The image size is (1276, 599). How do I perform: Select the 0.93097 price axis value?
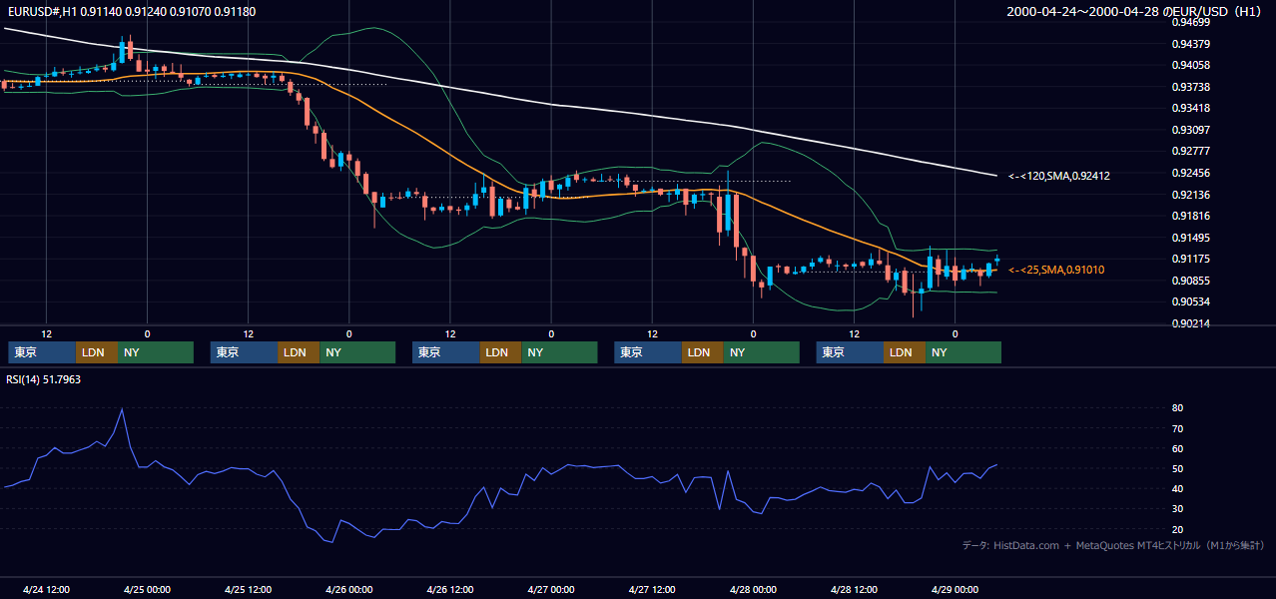(x=1189, y=130)
